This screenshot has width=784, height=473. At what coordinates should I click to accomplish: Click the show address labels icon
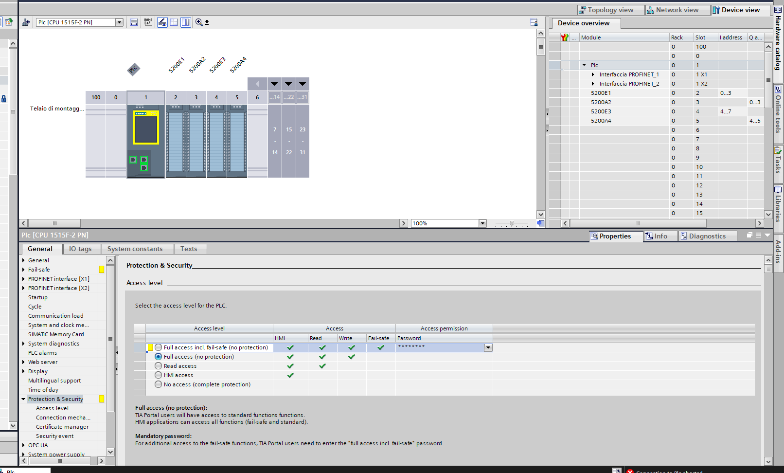click(134, 22)
